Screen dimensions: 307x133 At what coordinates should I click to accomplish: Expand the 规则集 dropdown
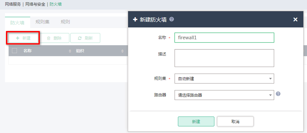click(224, 79)
